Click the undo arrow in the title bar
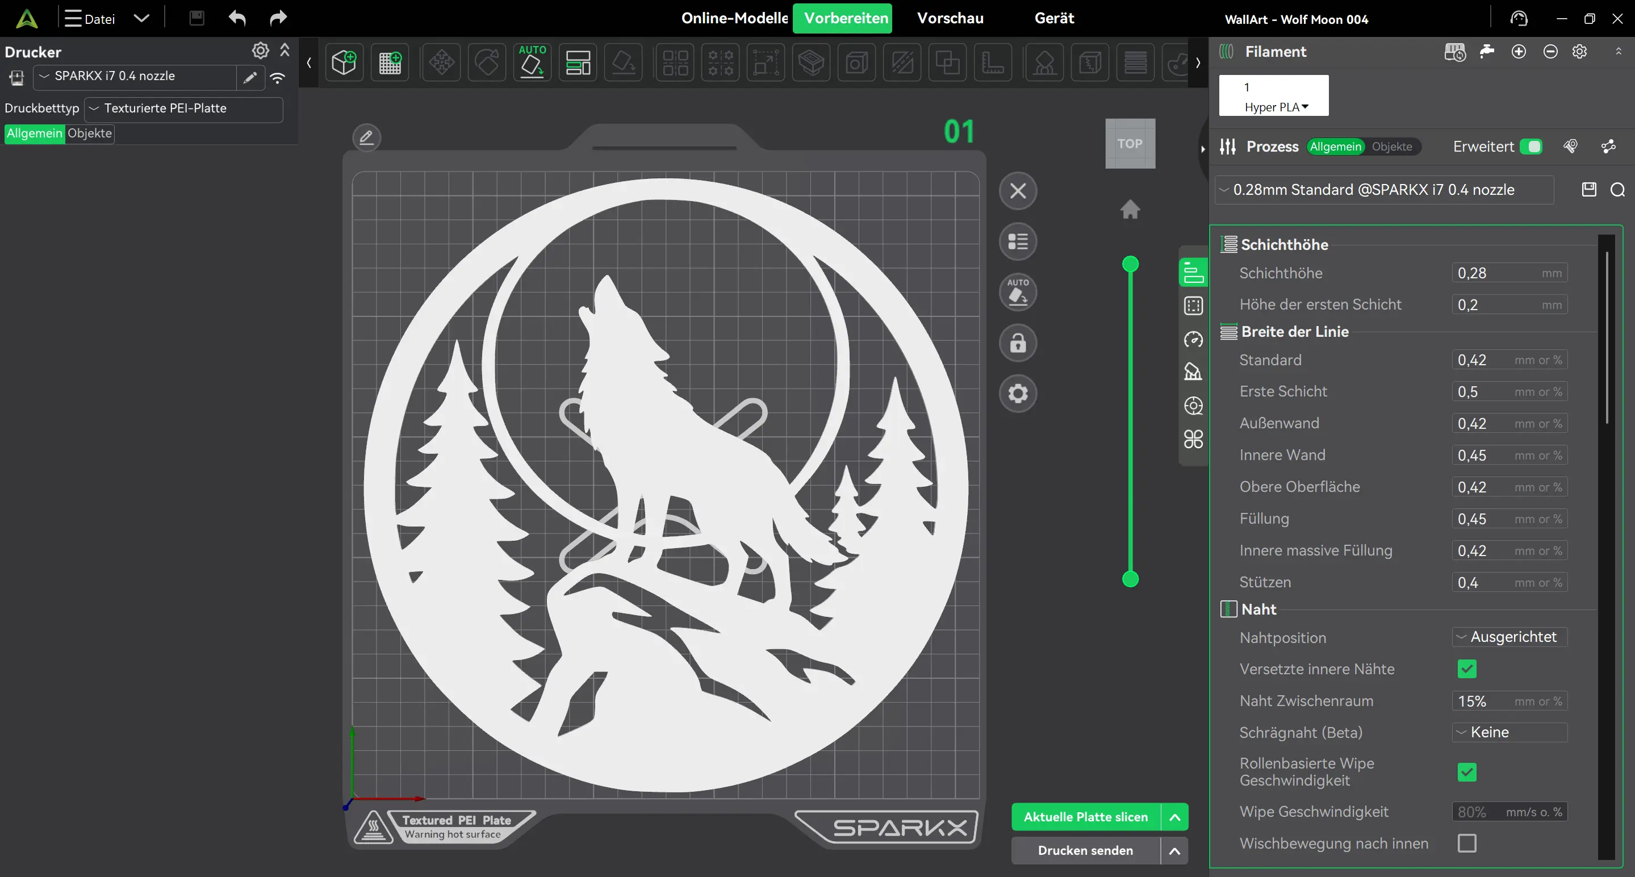 pyautogui.click(x=237, y=18)
